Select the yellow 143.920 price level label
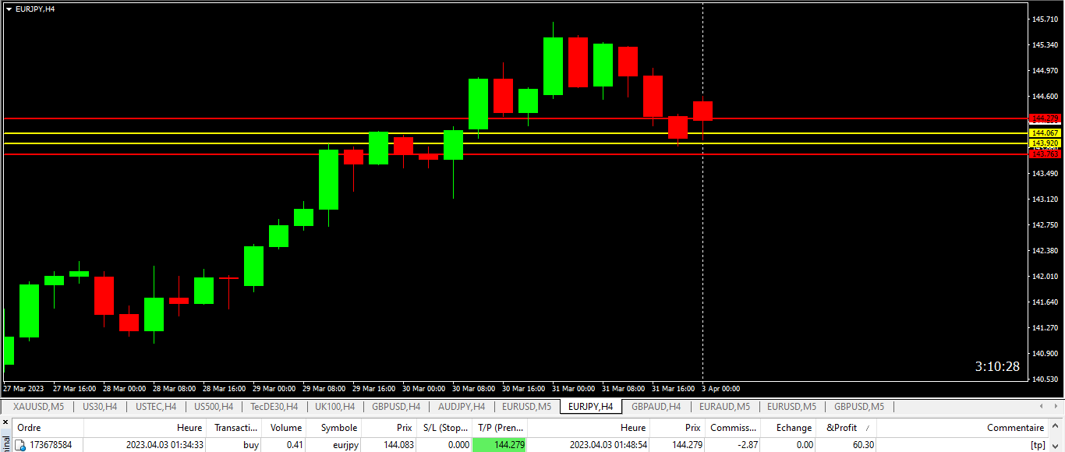Viewport: 1065px width, 452px height. click(x=1046, y=143)
